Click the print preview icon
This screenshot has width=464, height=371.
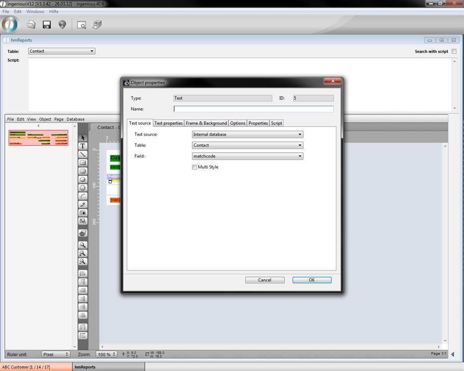[x=82, y=24]
